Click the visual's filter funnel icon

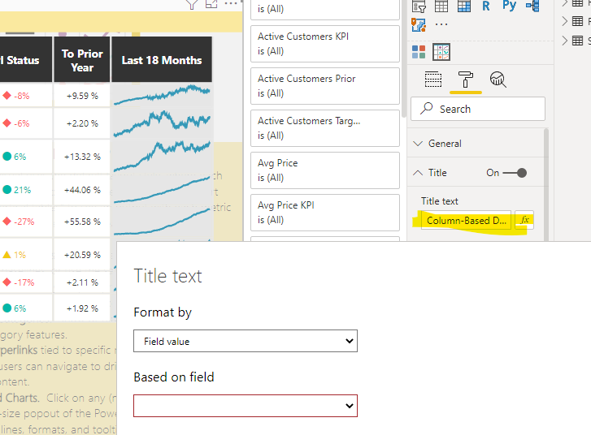point(192,4)
